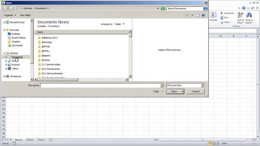Switch to Page Break Preview in status bar
260x146 pixels.
click(x=218, y=143)
